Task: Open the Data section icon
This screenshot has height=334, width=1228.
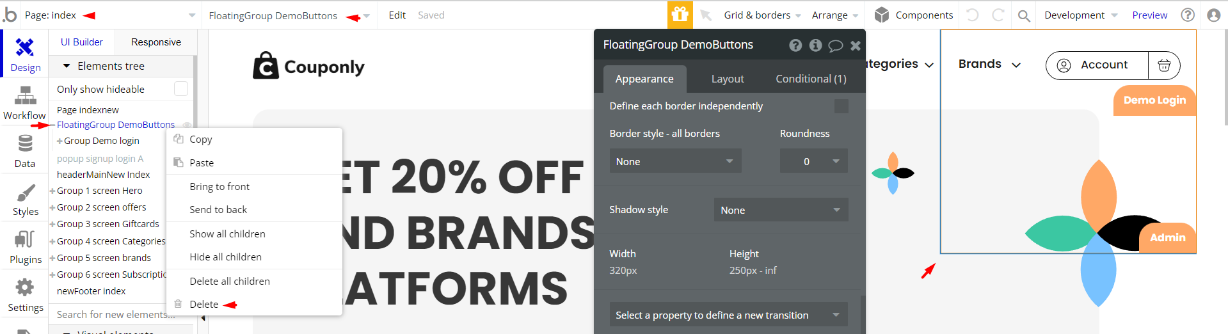Action: coord(25,143)
